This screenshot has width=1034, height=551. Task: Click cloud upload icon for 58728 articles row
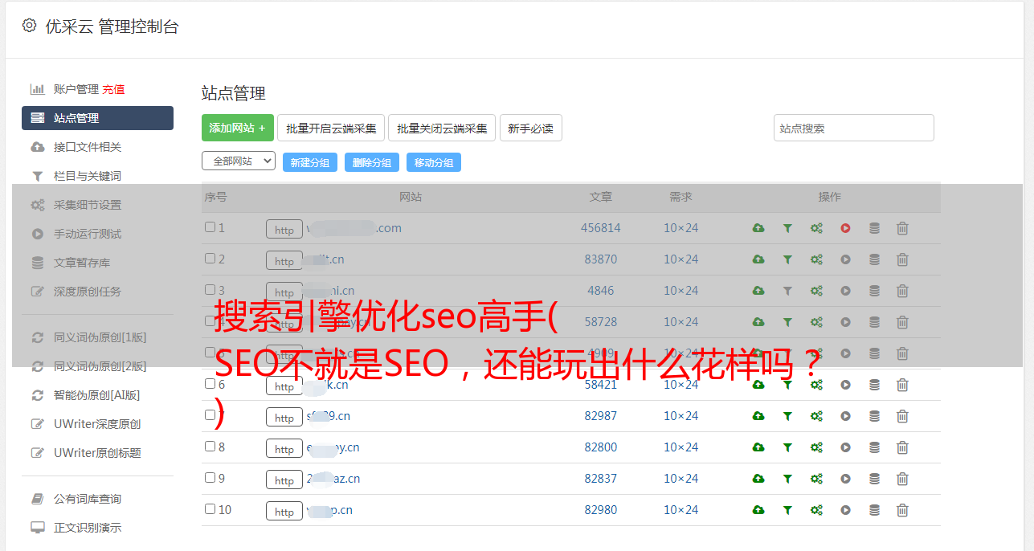point(758,322)
